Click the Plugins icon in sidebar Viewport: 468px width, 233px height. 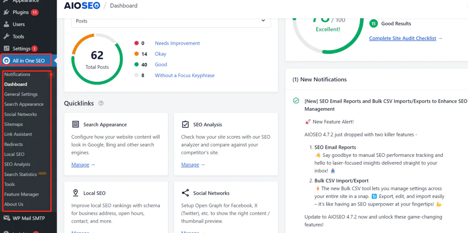coord(6,12)
